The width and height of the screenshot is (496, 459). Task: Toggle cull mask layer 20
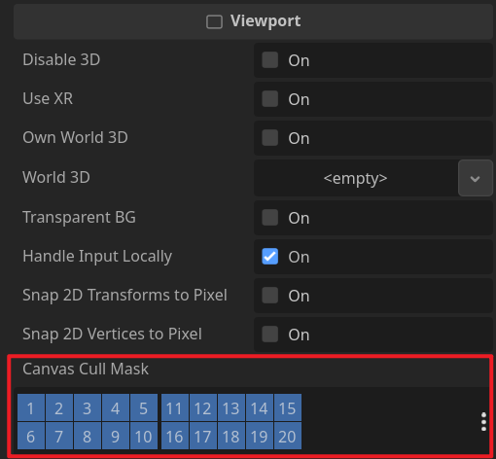click(x=288, y=436)
